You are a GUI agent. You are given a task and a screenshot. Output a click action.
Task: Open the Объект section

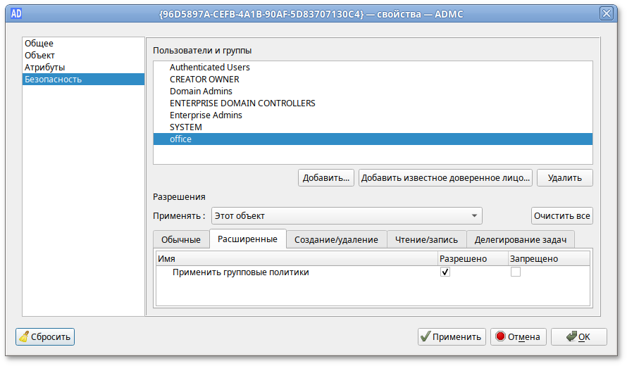[83, 55]
